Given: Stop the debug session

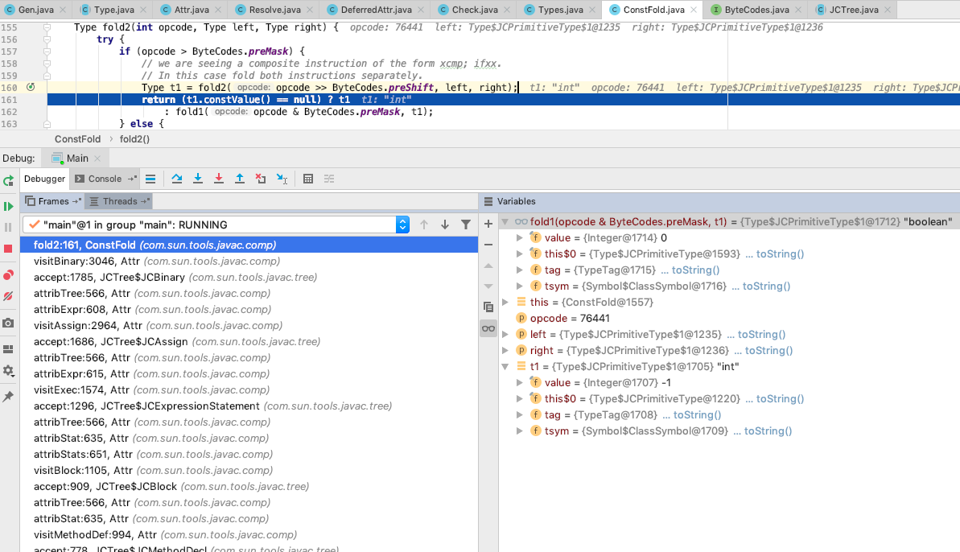Looking at the screenshot, I should click(x=8, y=249).
